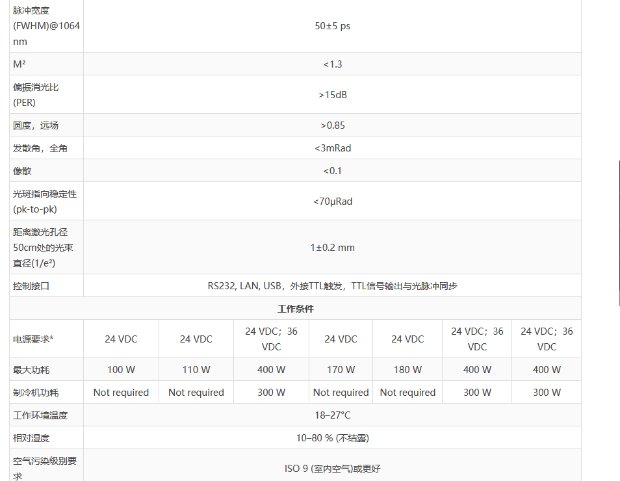Click the 工作条件 section header row
Image resolution: width=620 pixels, height=481 pixels.
(295, 309)
